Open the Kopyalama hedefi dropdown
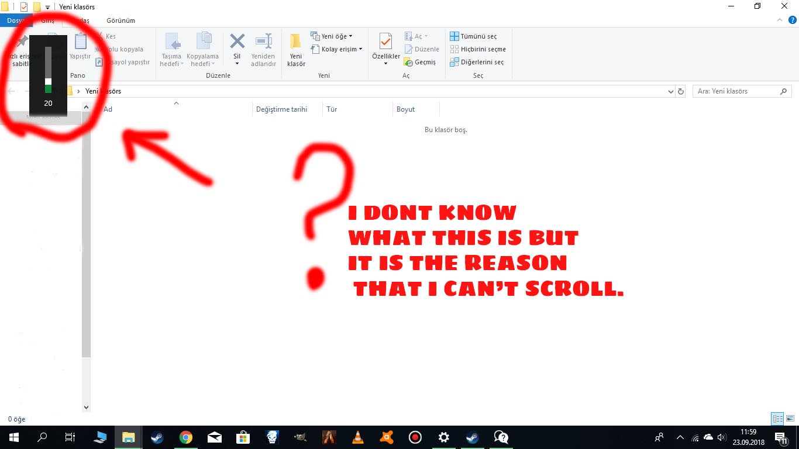The height and width of the screenshot is (449, 799). (x=202, y=50)
